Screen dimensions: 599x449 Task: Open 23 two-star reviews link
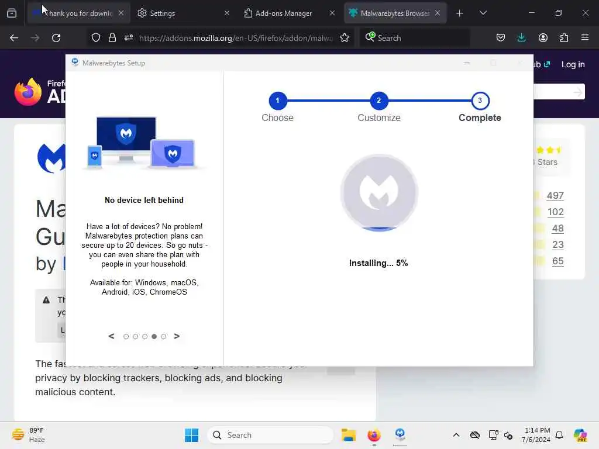point(557,245)
